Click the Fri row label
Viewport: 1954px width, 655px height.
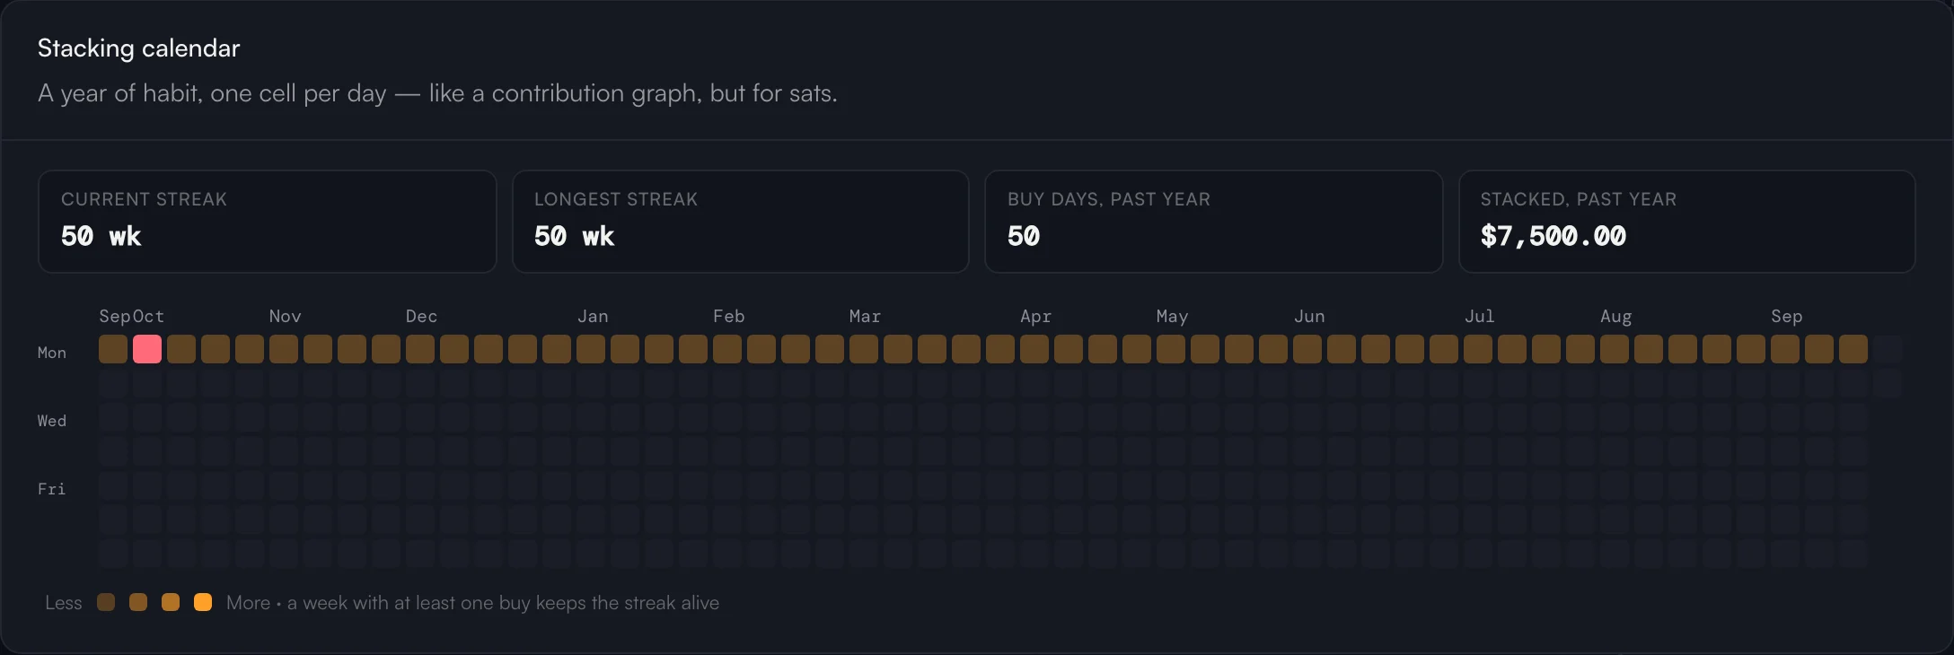(x=52, y=489)
